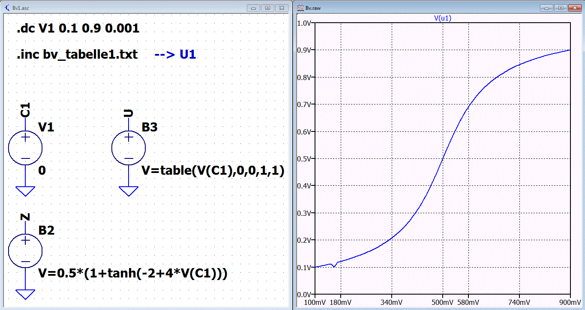Click ground symbol under B3 source
Screen dimensions: 585x310
pyautogui.click(x=129, y=191)
